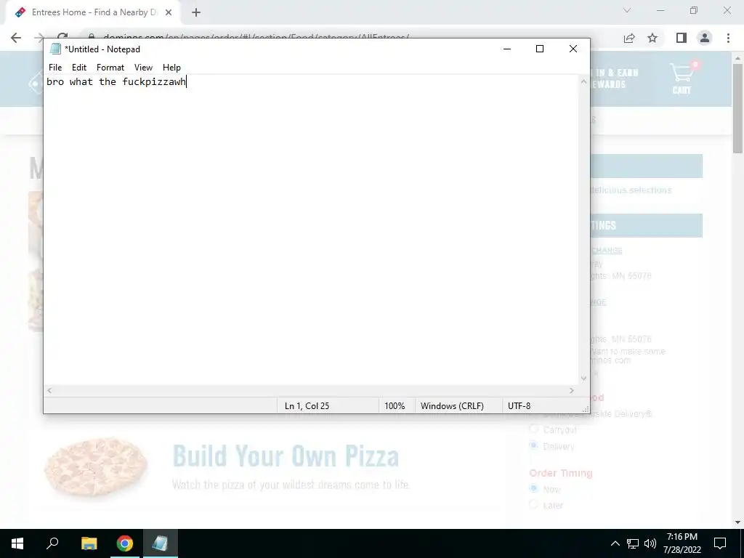Select the Carryout radio button
744x558 pixels.
point(534,429)
